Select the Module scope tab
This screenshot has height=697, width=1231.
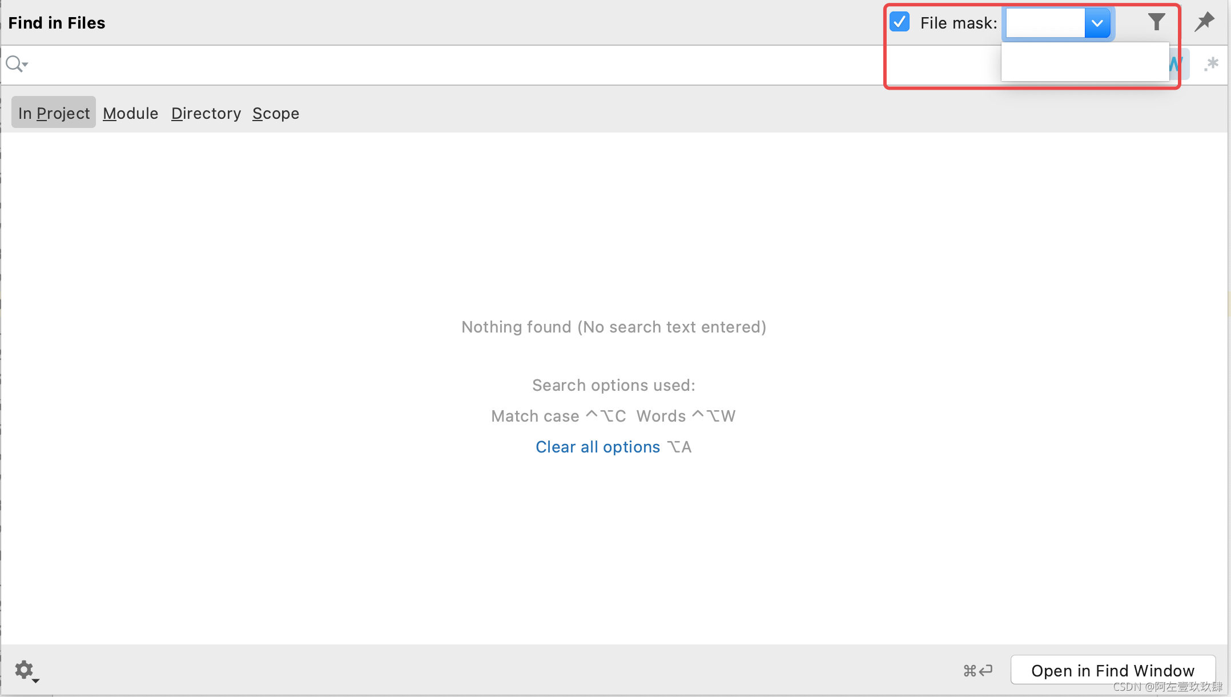tap(130, 113)
